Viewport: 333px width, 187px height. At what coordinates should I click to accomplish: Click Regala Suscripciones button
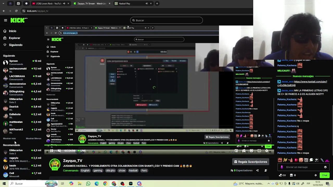(x=251, y=162)
